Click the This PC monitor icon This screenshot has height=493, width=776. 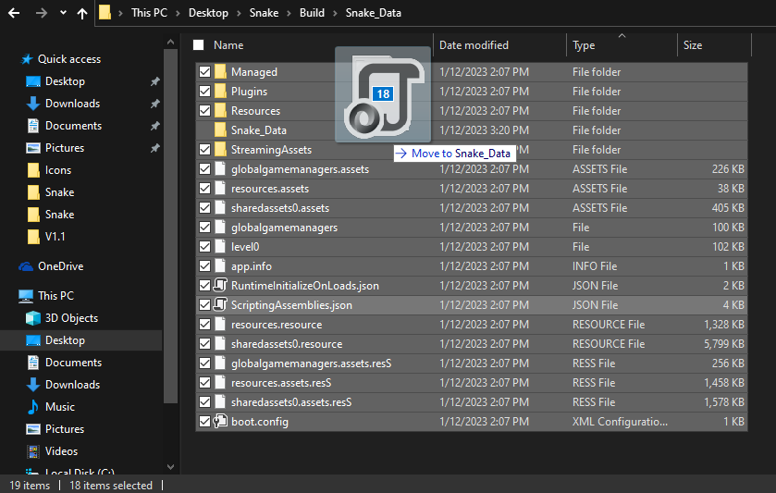pos(26,296)
